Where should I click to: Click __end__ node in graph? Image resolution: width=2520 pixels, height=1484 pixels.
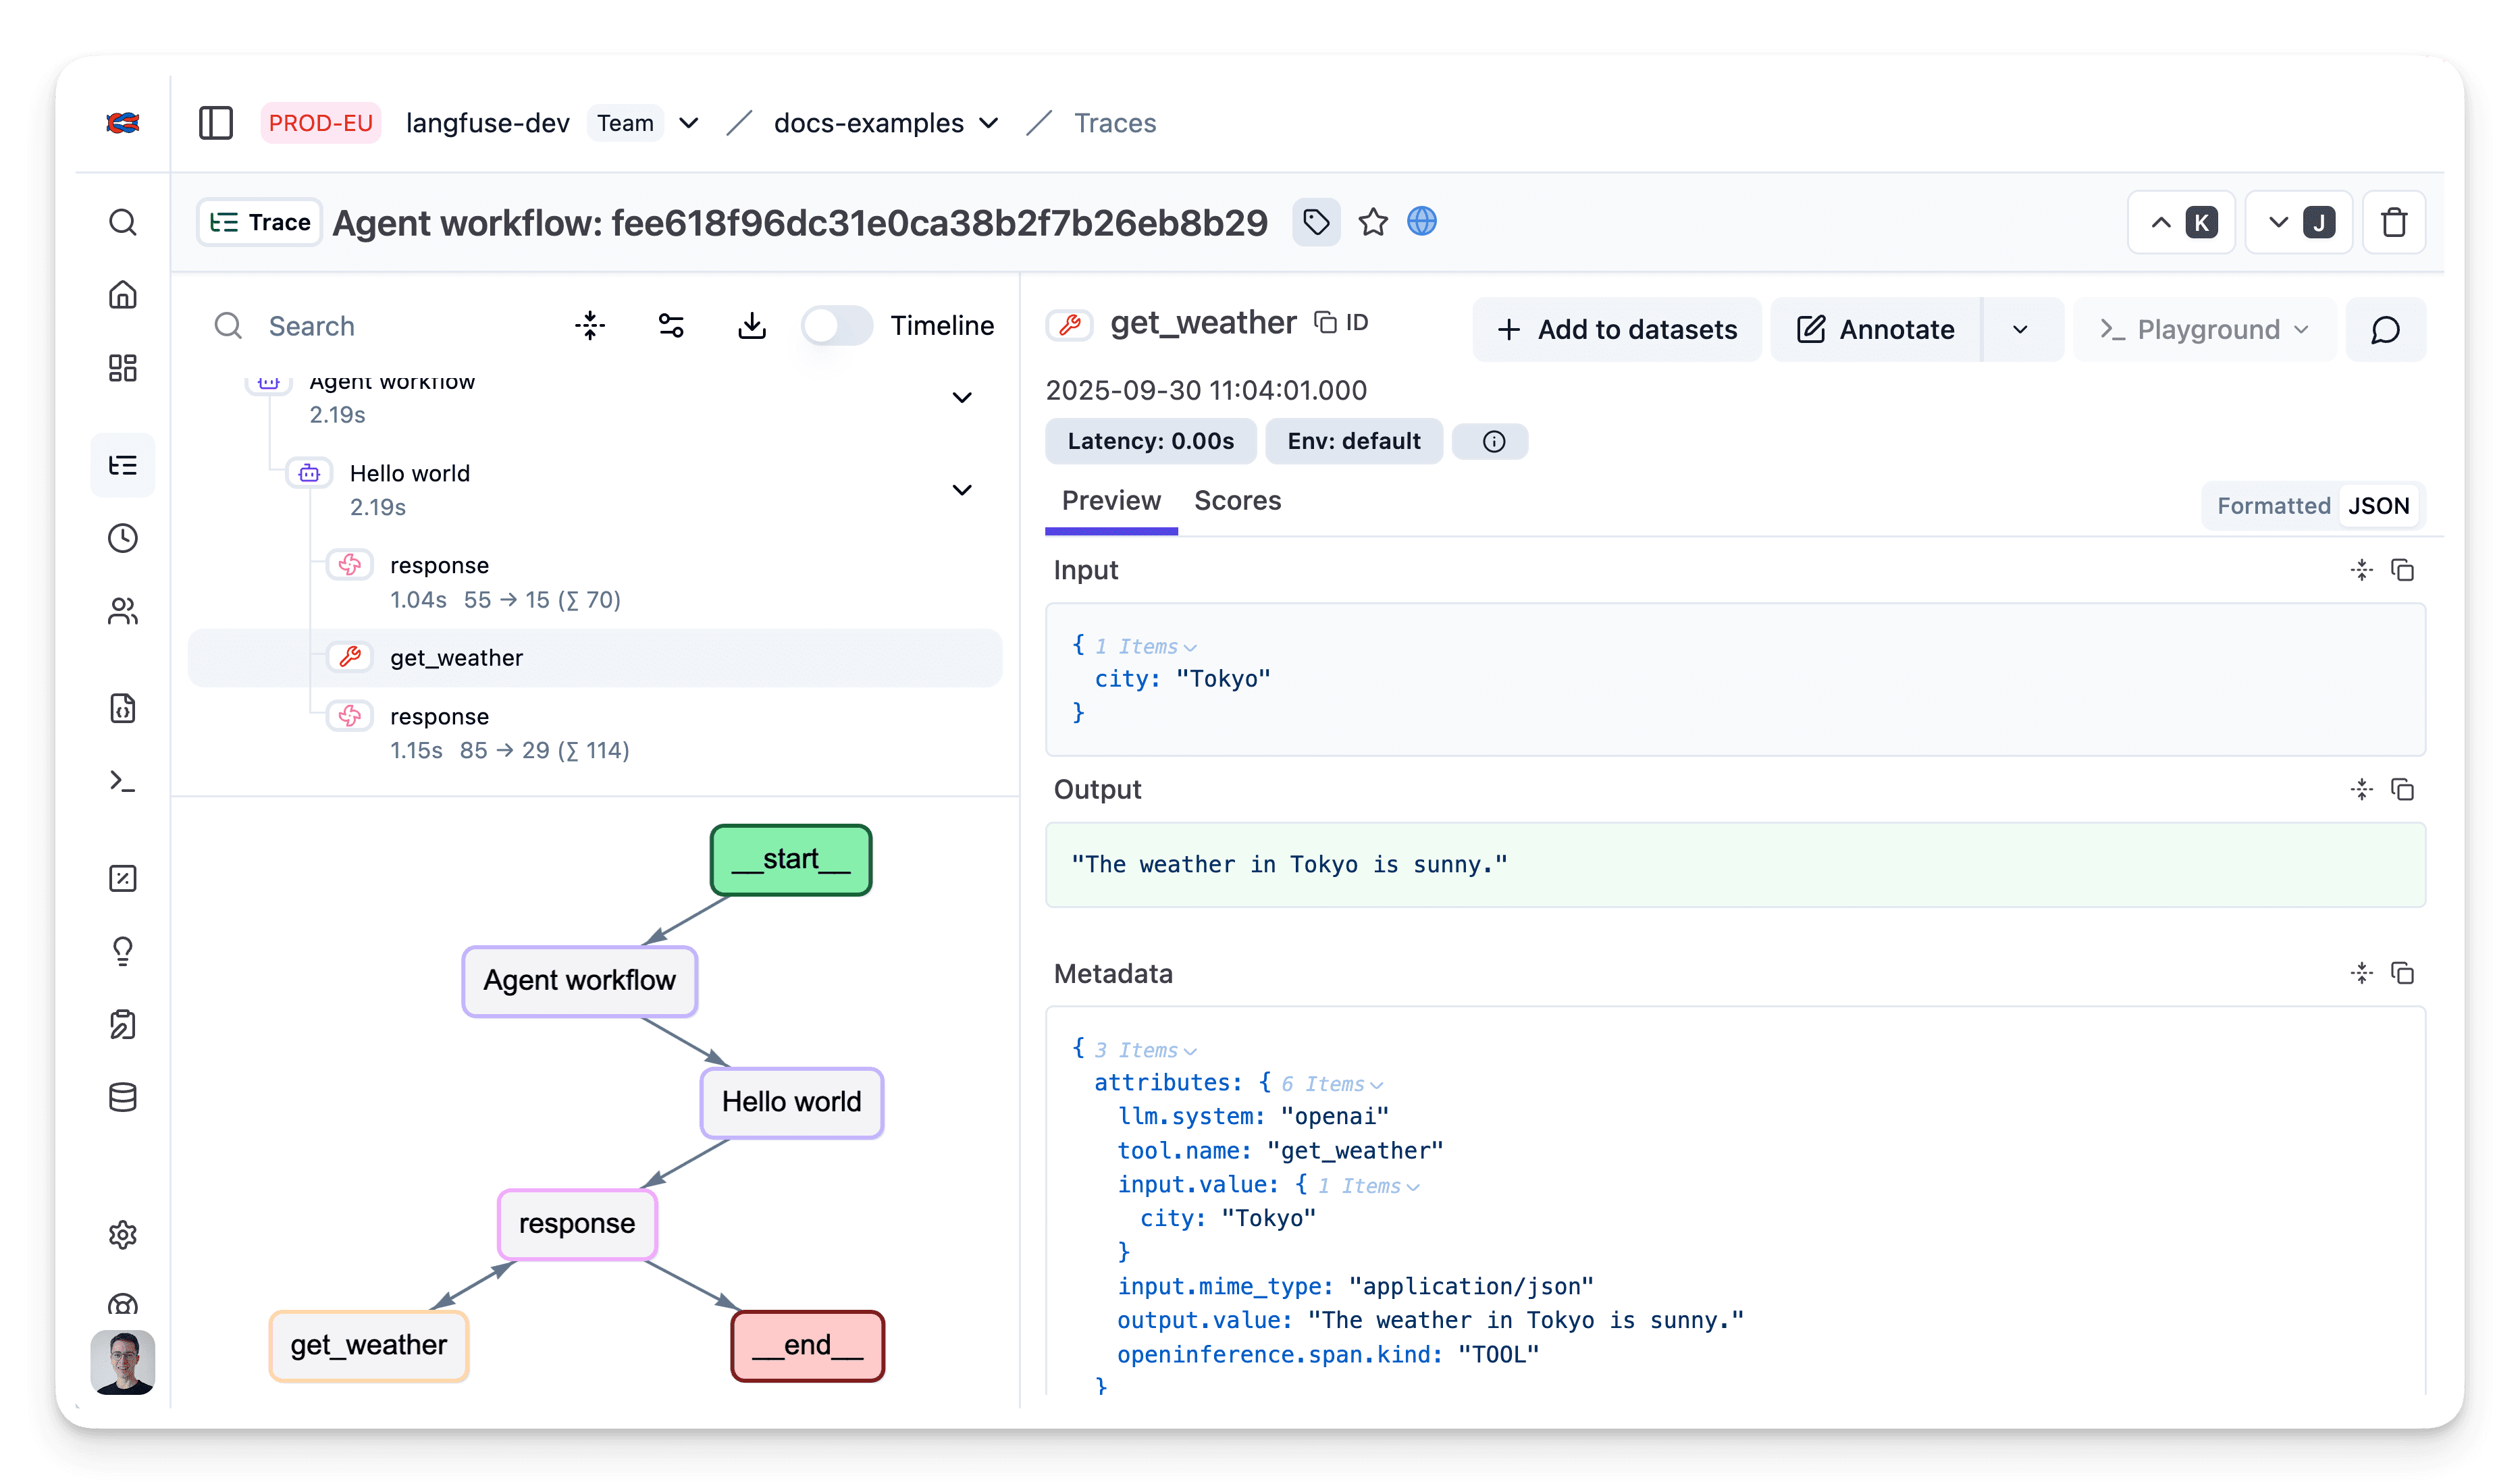click(808, 1346)
